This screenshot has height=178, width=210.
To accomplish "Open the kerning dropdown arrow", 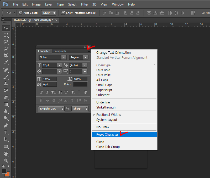I will click(59, 72).
